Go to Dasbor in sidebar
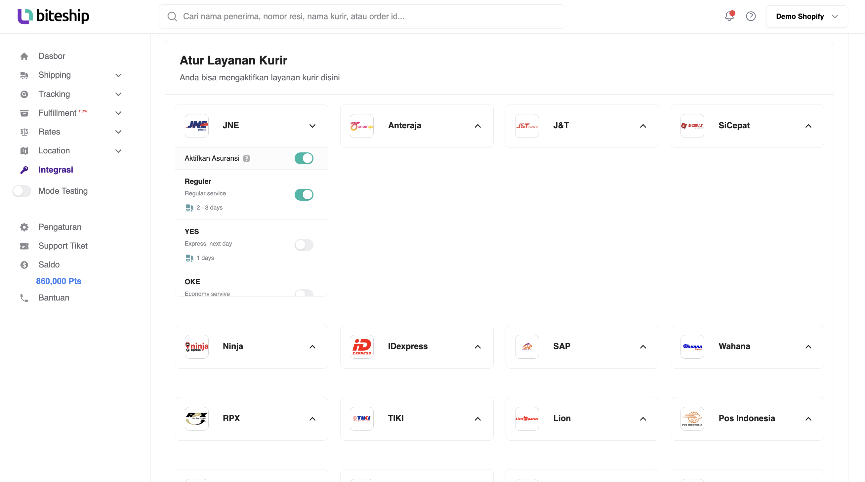 [x=52, y=56]
